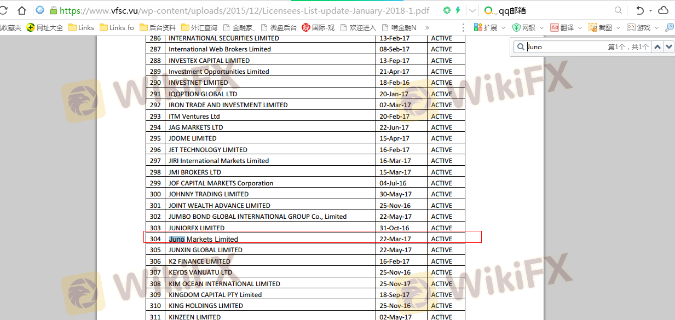Open the 后台资料 bookmarks folder
The image size is (675, 320).
[158, 27]
